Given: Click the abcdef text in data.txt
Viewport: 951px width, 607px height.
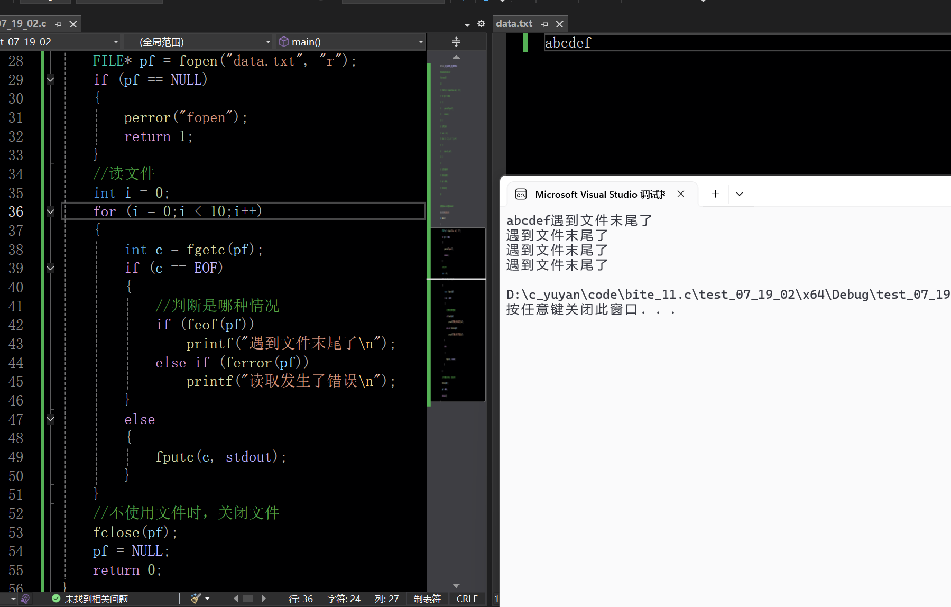Looking at the screenshot, I should 568,43.
